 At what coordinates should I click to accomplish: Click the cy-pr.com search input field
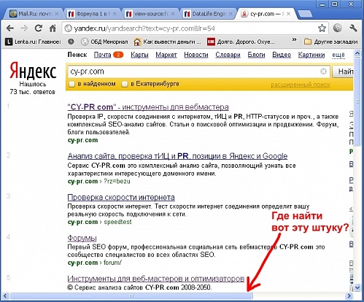(x=195, y=71)
